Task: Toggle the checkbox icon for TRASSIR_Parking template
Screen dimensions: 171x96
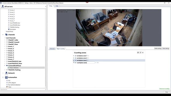Action: pos(9,27)
